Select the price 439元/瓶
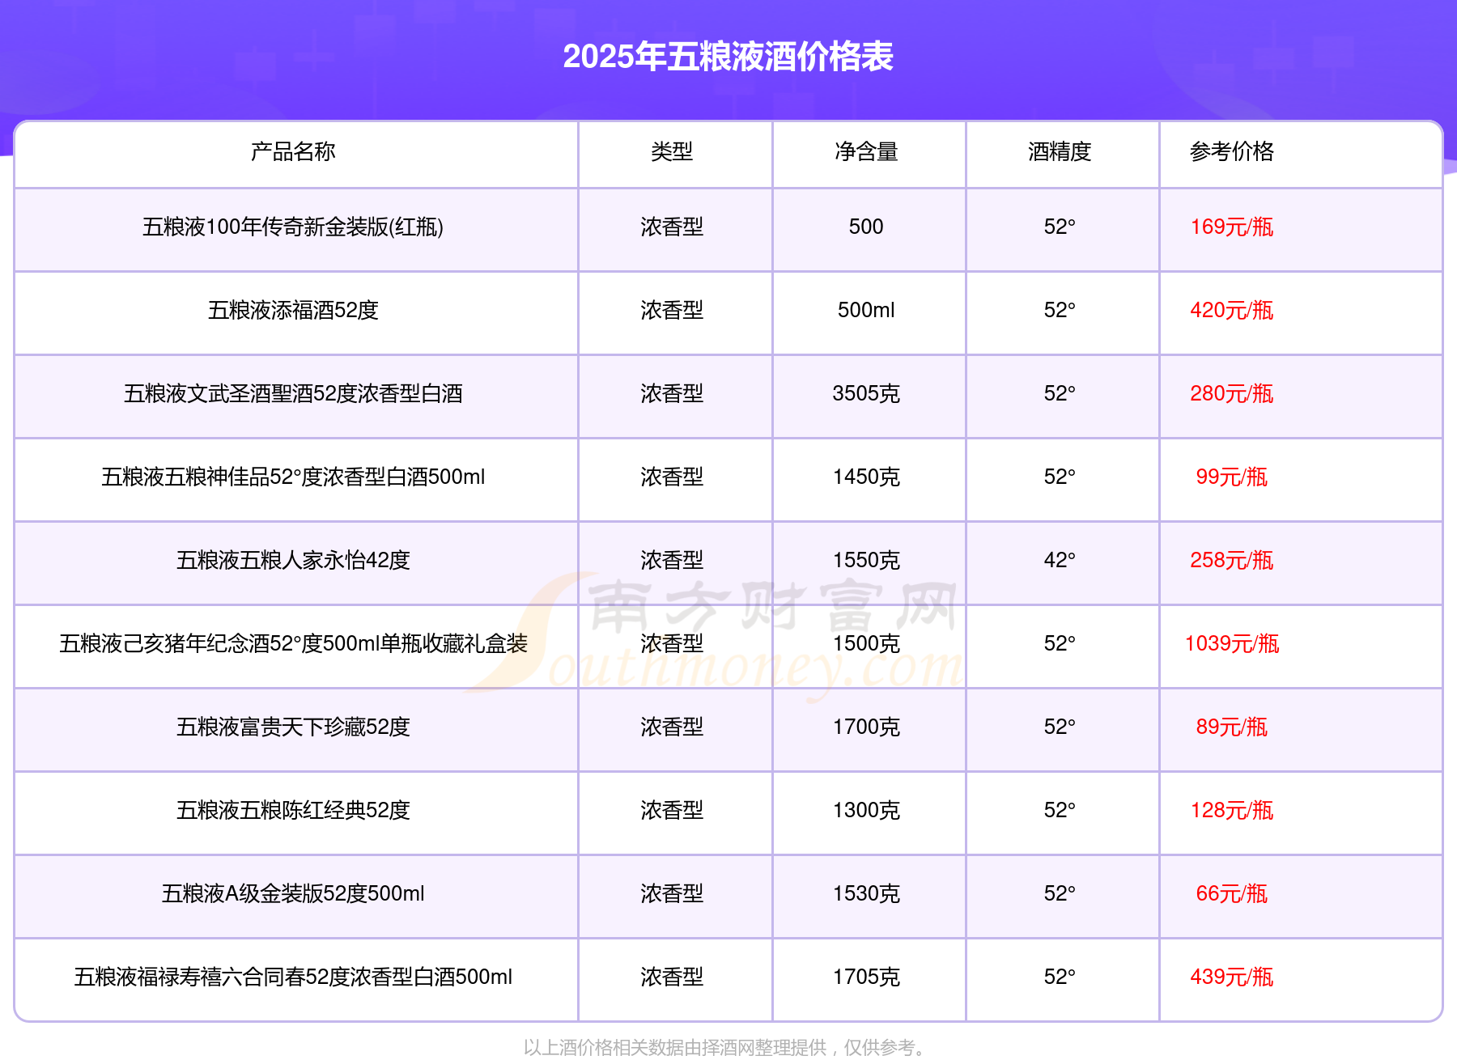 (1232, 977)
